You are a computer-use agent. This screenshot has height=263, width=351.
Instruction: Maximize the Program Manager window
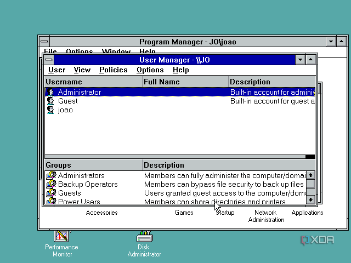[341, 42]
